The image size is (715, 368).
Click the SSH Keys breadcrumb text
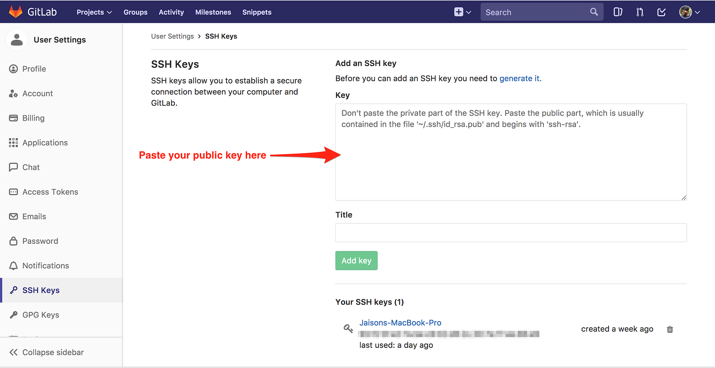pos(221,36)
